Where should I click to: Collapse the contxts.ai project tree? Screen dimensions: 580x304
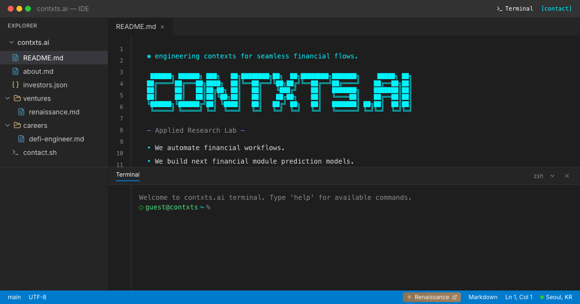coord(11,42)
